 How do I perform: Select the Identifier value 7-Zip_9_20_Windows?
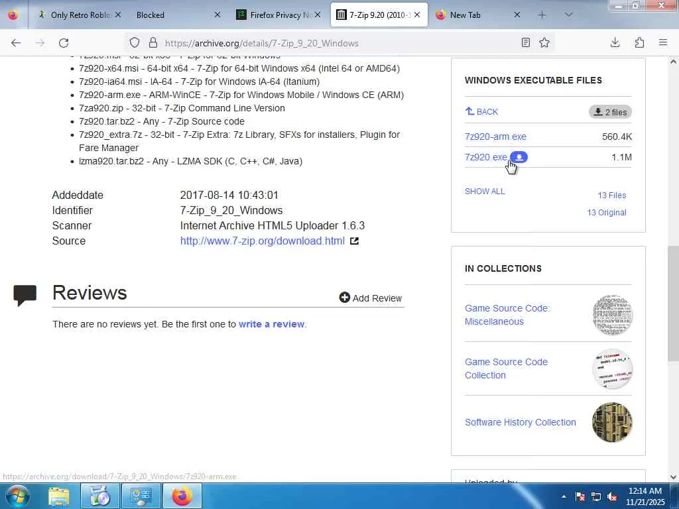231,210
